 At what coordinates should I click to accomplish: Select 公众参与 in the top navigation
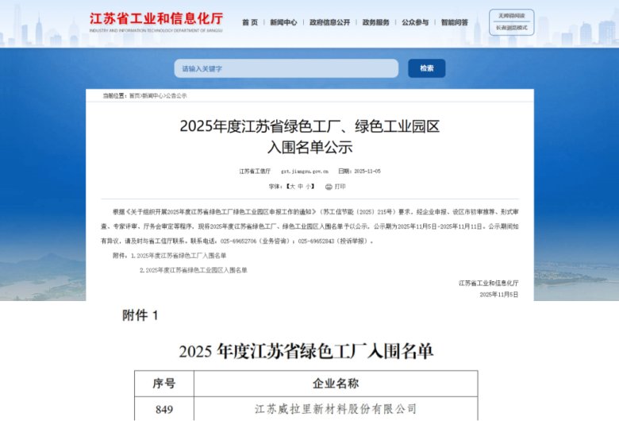[x=415, y=22]
